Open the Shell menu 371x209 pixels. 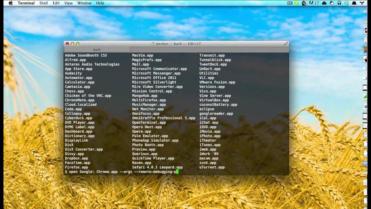point(43,3)
